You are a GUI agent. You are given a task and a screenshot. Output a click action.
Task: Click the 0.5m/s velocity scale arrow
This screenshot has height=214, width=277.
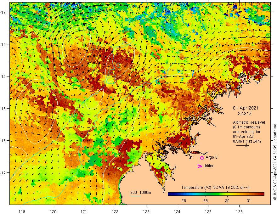point(243,145)
